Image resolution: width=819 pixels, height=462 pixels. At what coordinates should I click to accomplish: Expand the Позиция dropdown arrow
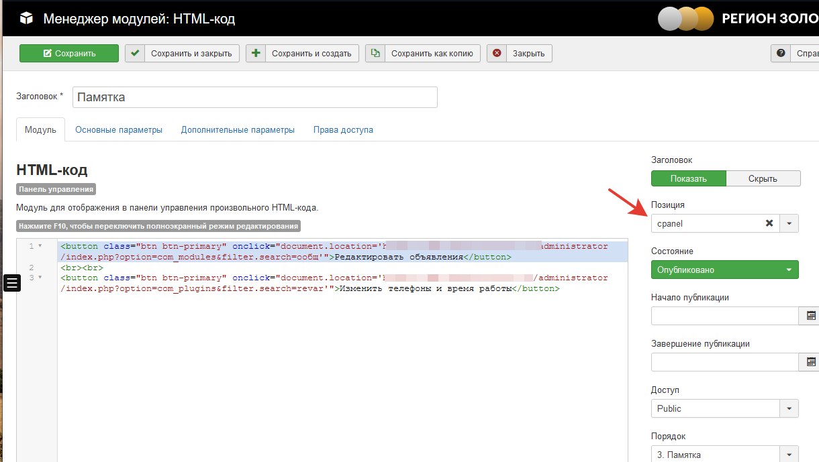pos(789,223)
